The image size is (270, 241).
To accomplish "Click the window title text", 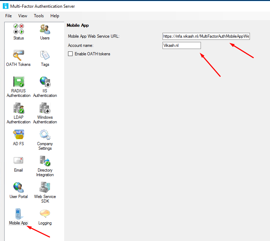I will tap(43, 6).
